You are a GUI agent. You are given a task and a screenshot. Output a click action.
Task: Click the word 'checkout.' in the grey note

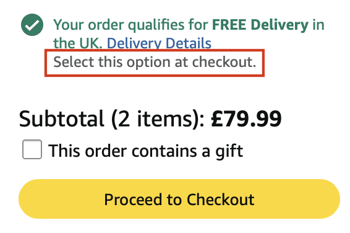point(224,62)
